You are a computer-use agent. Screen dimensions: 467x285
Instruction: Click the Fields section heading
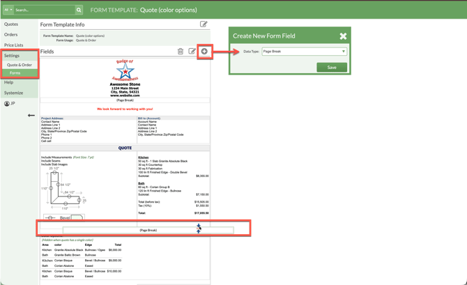click(47, 52)
